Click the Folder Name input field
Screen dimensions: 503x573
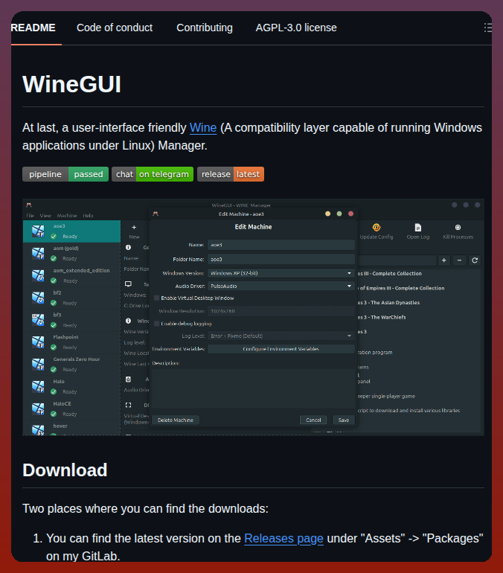pos(281,259)
